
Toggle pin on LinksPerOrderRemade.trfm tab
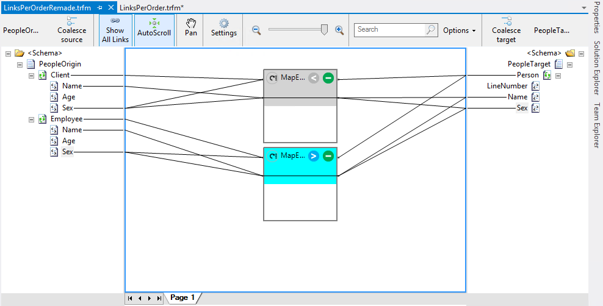(x=100, y=7)
